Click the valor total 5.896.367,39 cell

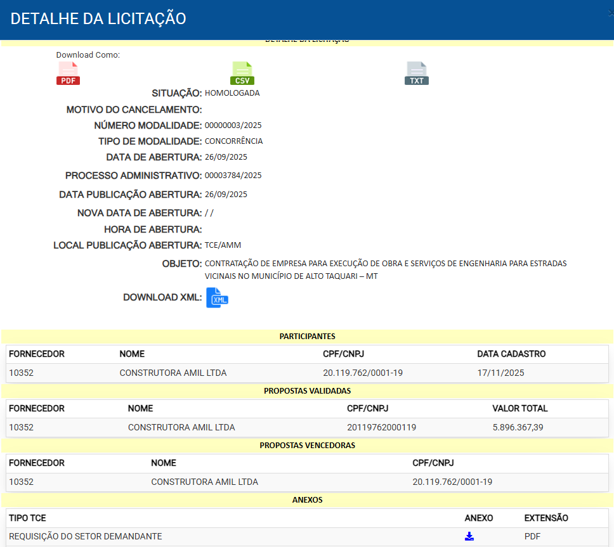[518, 427]
